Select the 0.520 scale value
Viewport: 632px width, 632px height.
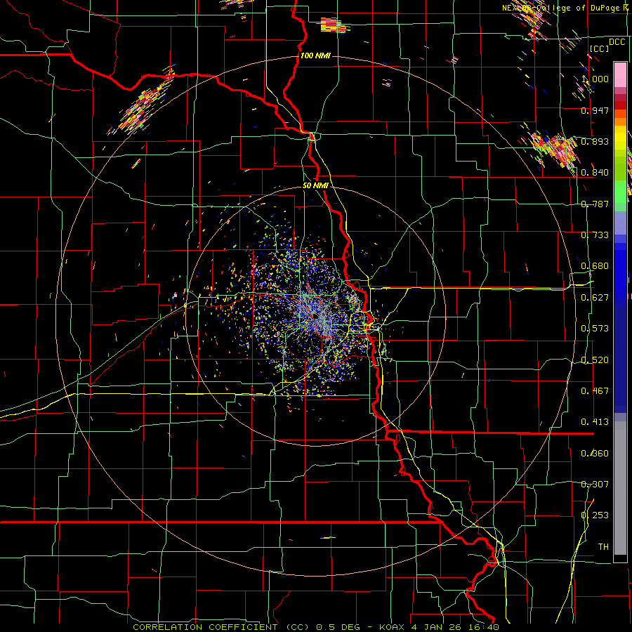click(x=595, y=360)
